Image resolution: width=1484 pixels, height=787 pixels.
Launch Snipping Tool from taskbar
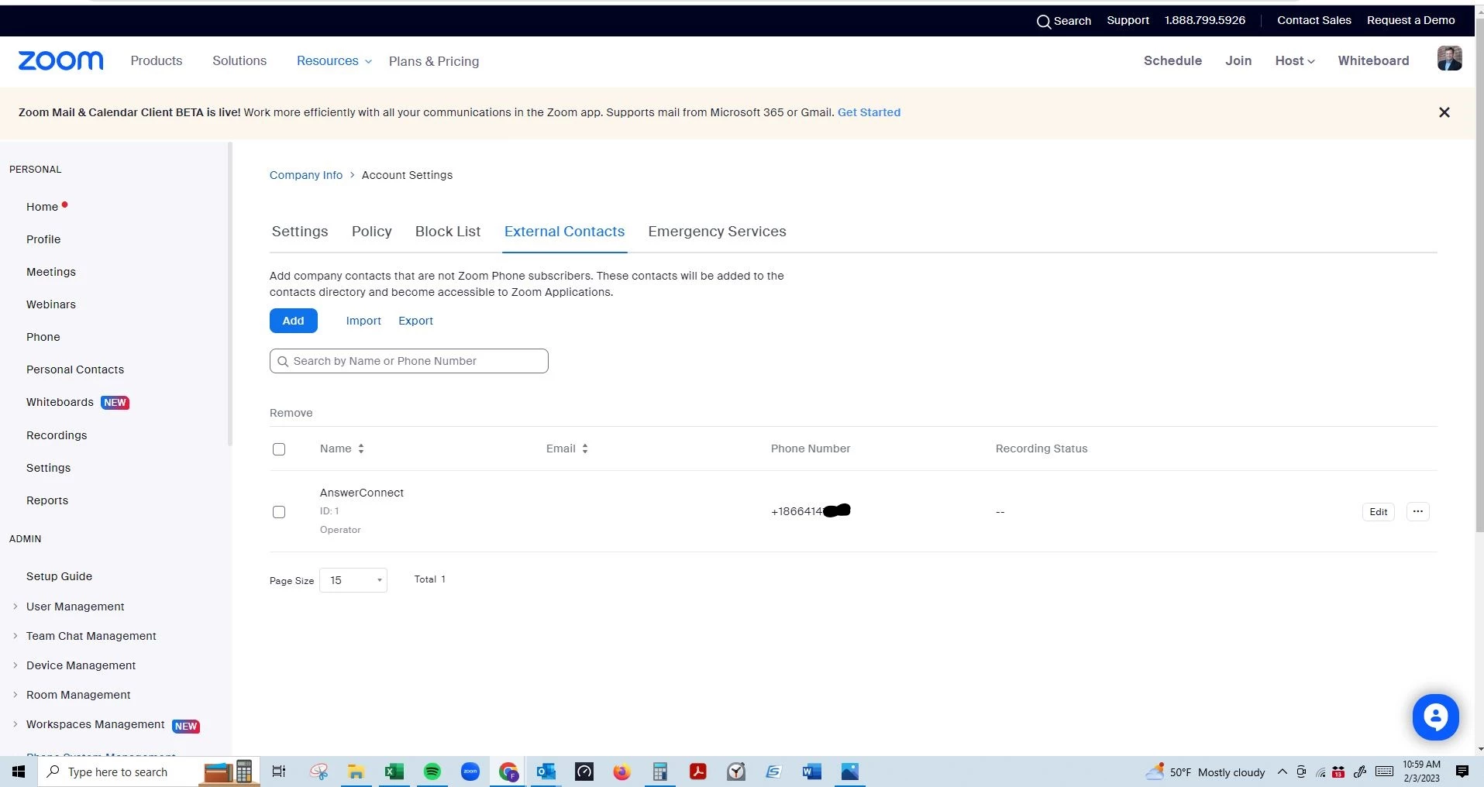point(318,772)
